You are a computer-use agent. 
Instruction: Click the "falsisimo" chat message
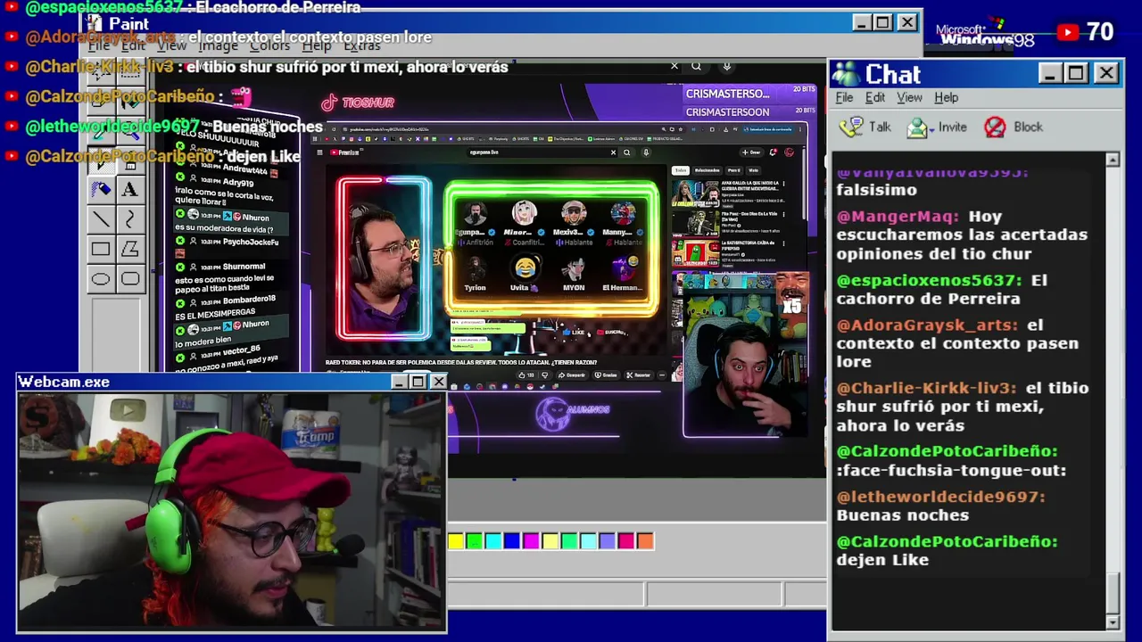(x=876, y=190)
